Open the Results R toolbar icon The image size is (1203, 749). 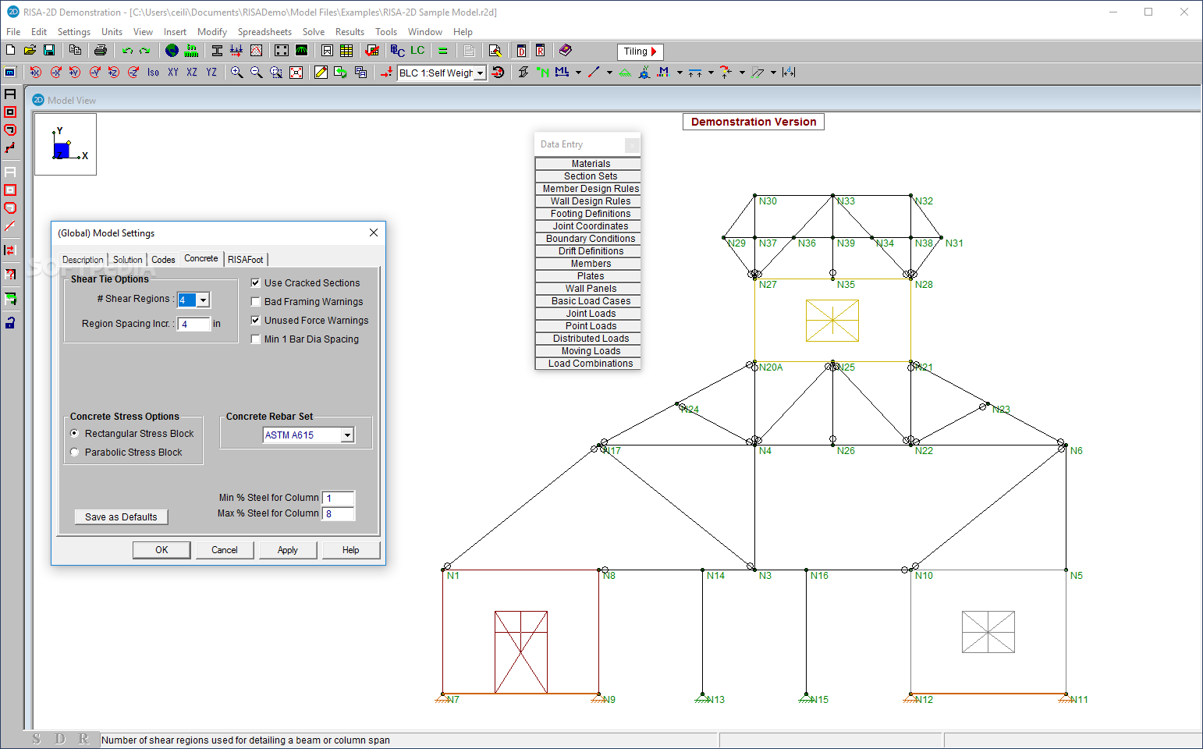540,51
